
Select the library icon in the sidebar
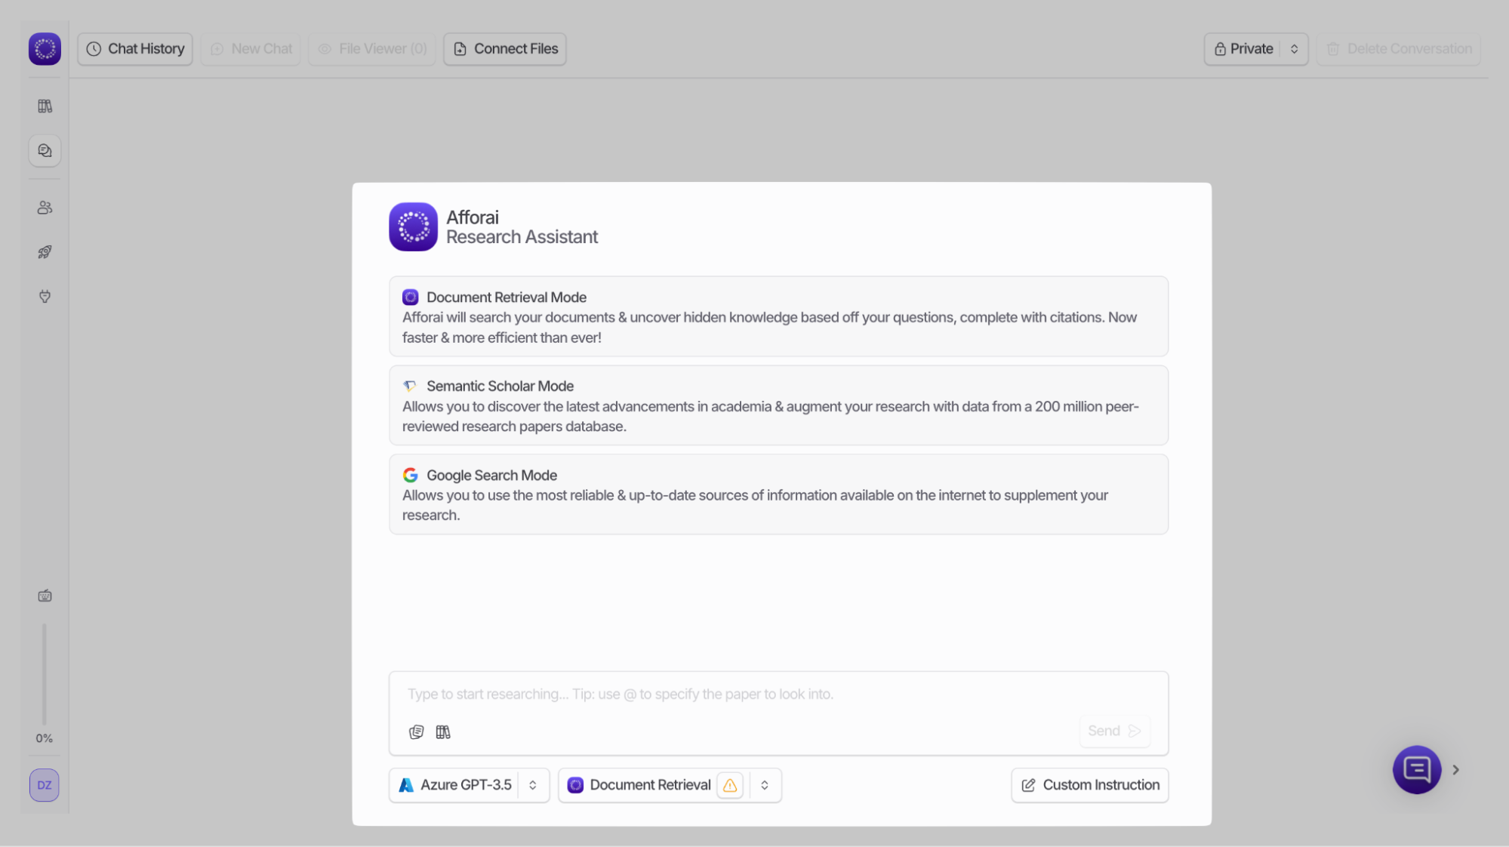click(44, 106)
